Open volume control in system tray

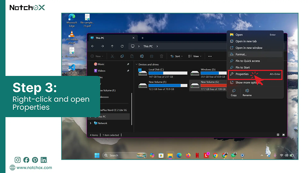286,155
